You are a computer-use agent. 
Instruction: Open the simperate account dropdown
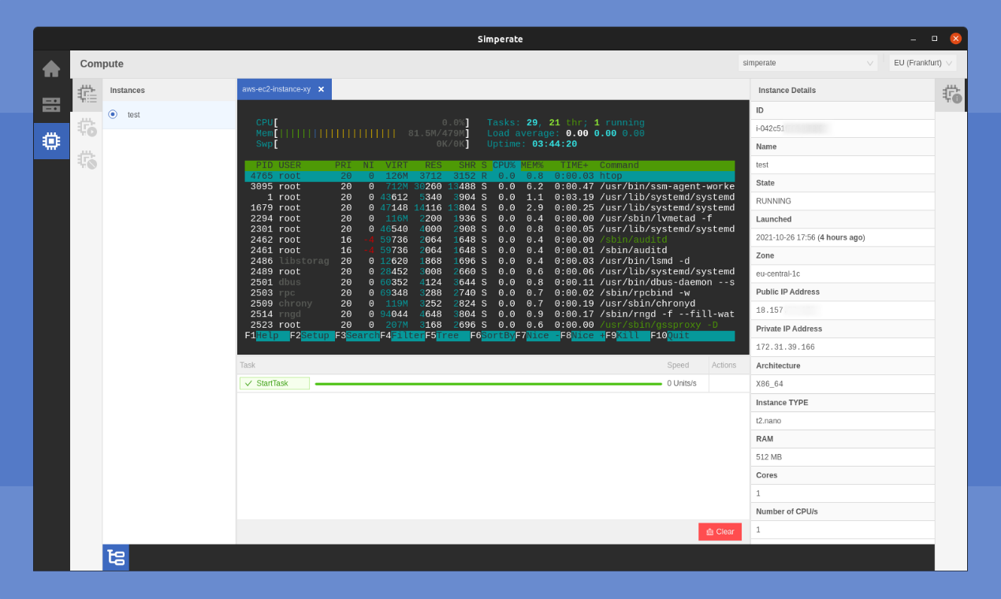(808, 63)
